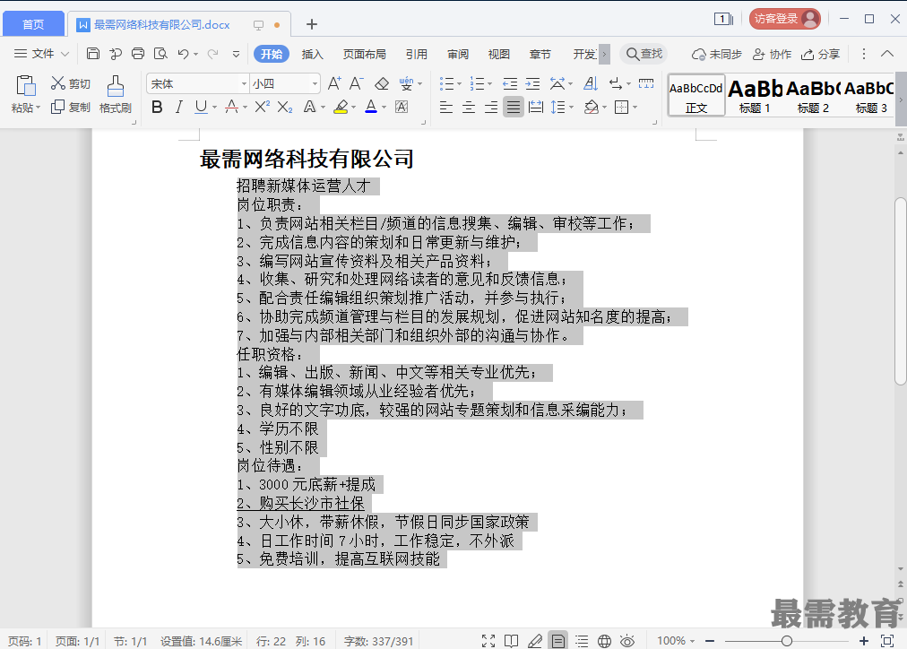Switch to the 页面布局 ribbon tab
The image size is (907, 649).
[x=365, y=55]
